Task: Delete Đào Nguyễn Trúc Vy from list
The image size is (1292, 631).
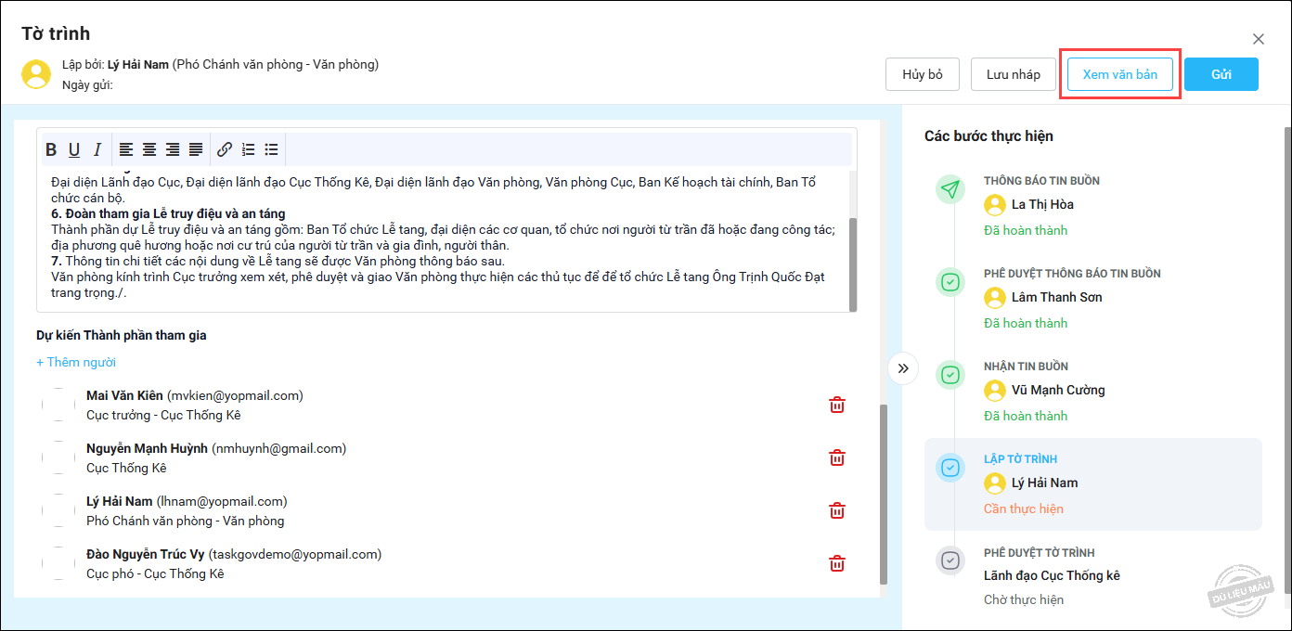Action: click(836, 563)
